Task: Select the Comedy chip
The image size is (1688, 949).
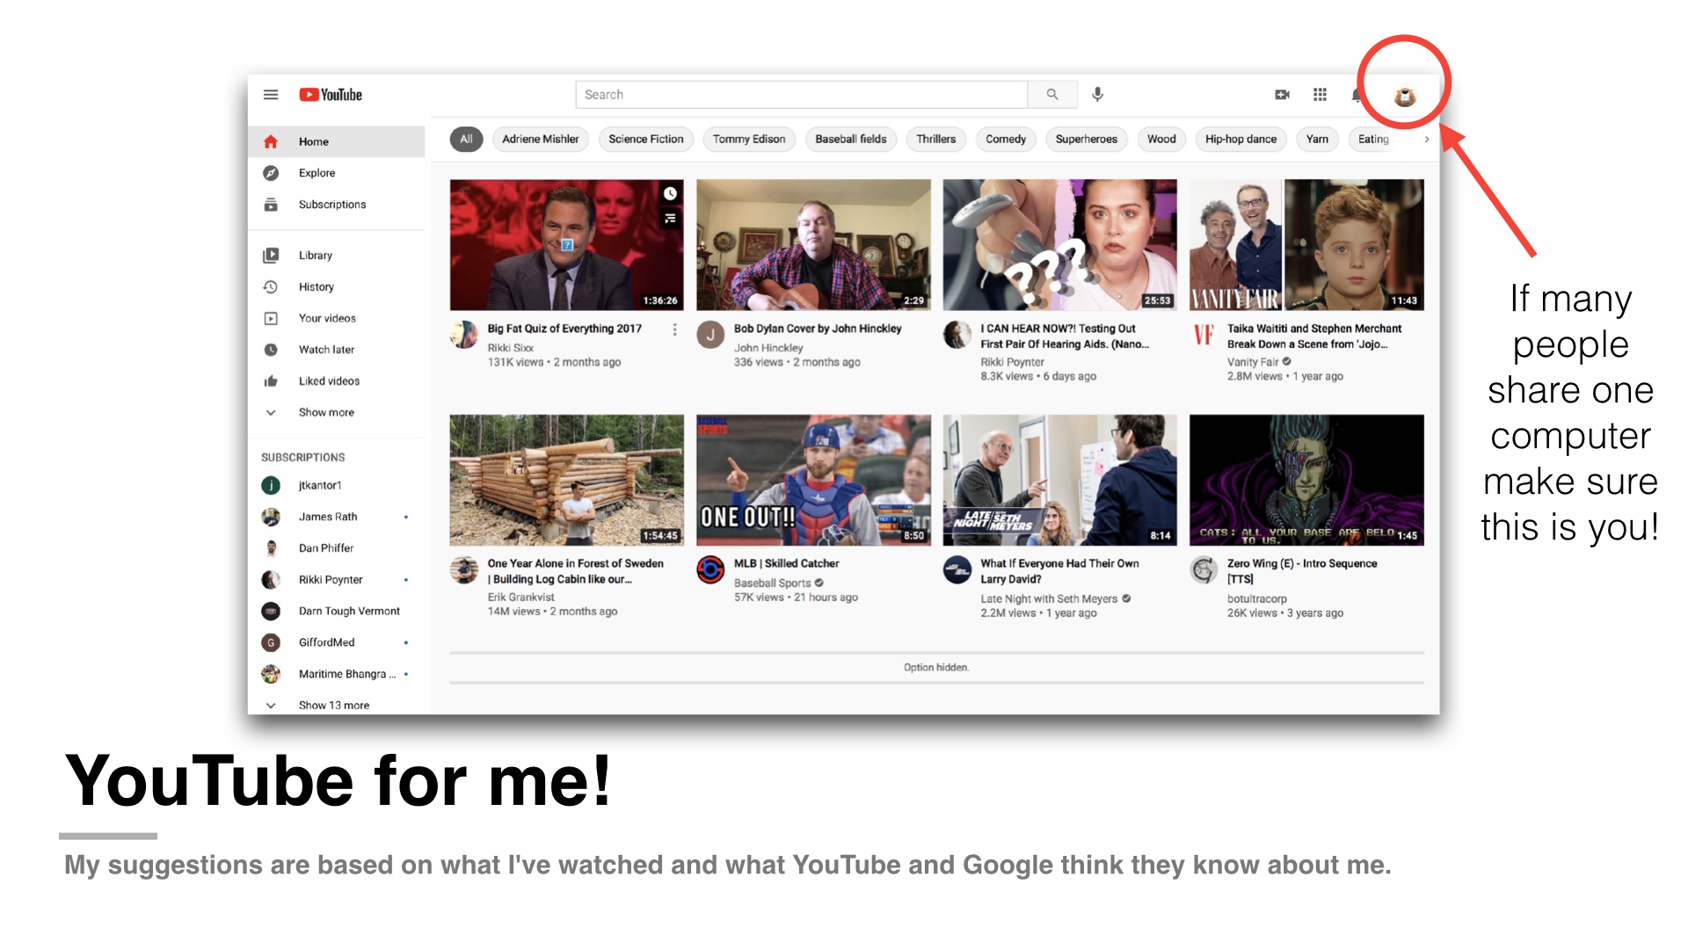Action: [x=1006, y=140]
